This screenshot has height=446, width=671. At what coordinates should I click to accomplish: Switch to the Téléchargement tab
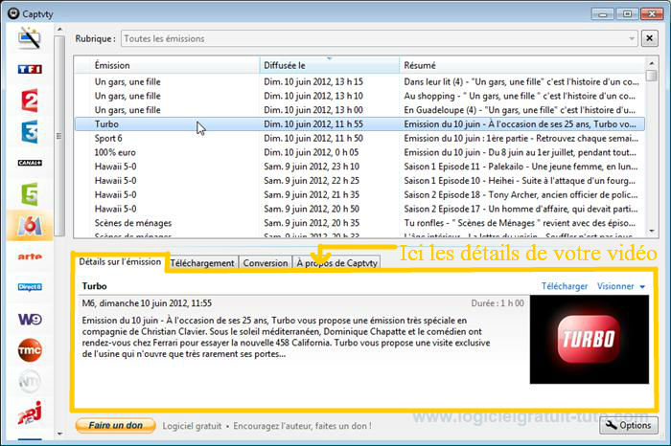(203, 263)
